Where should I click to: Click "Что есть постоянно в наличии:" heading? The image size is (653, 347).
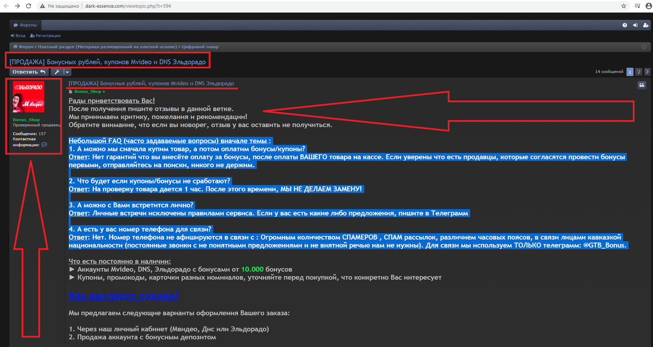coord(120,261)
